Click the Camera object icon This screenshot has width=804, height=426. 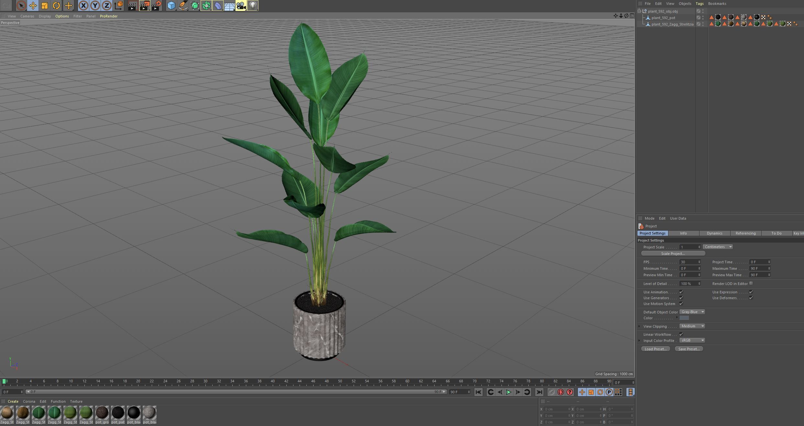click(x=241, y=5)
